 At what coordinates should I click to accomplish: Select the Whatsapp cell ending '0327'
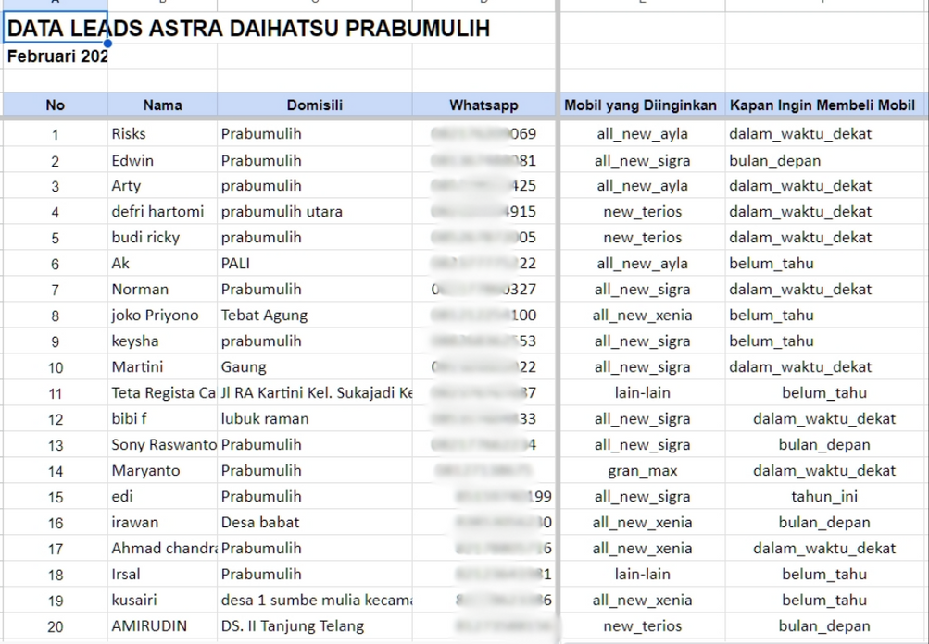pyautogui.click(x=483, y=290)
